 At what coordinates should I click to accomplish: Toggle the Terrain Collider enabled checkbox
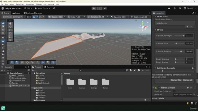159,88
